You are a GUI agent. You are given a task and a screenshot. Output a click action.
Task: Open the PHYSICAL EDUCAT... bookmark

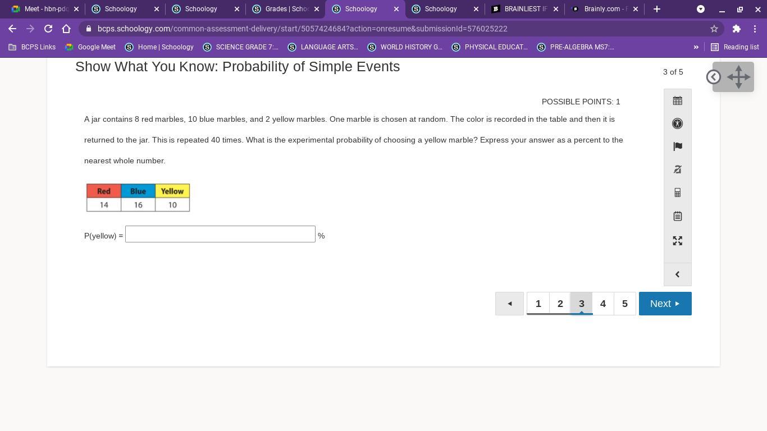click(490, 47)
